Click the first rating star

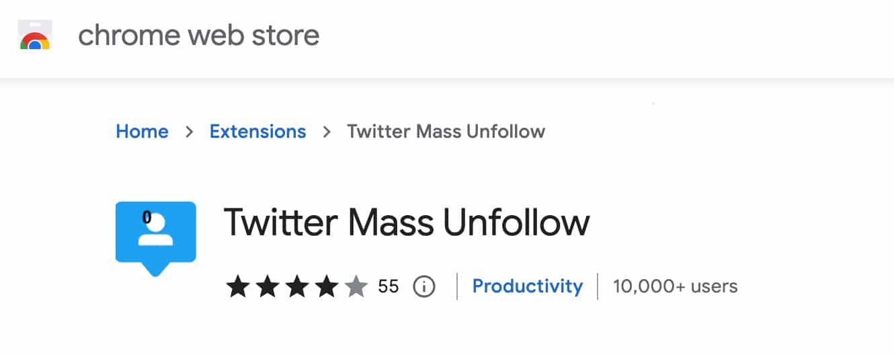[238, 287]
